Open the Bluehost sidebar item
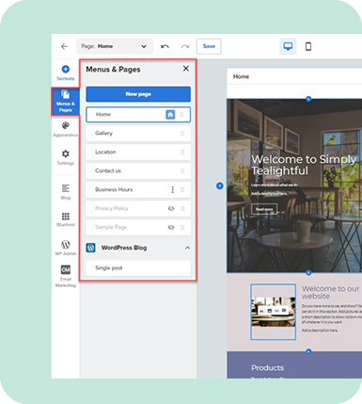 [66, 219]
